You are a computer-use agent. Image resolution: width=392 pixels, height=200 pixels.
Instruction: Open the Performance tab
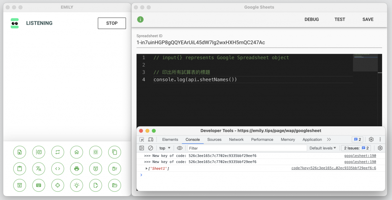coord(262,139)
